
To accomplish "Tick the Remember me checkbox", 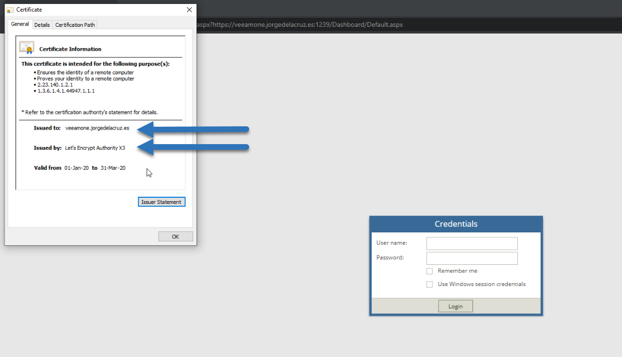I will (429, 271).
